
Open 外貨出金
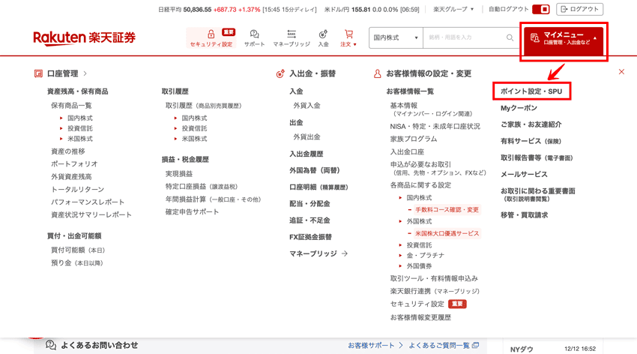tap(307, 137)
